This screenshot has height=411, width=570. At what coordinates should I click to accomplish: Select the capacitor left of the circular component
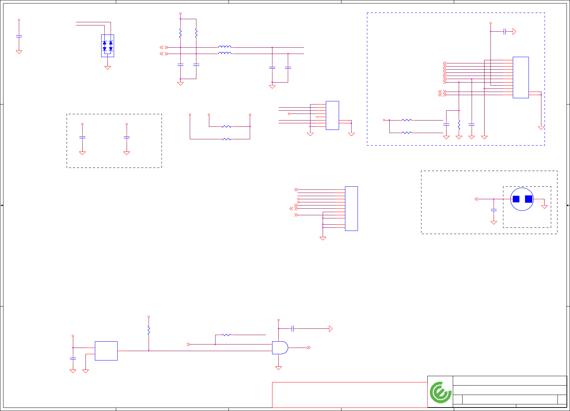click(494, 210)
